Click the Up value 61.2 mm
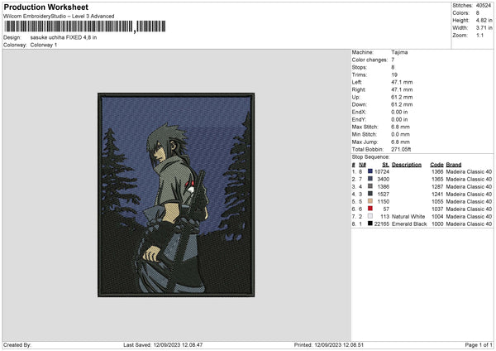496x351 pixels. click(402, 97)
